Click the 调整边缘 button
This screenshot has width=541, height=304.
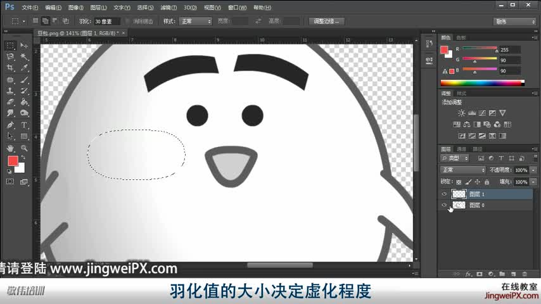327,21
